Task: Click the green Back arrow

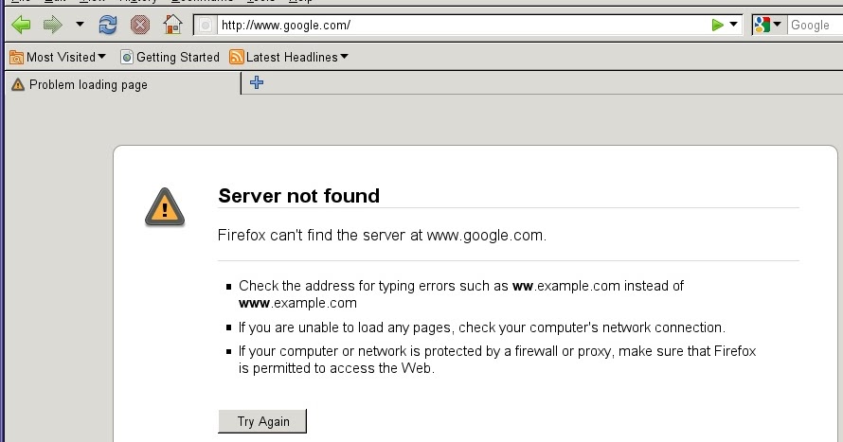Action: click(x=21, y=25)
